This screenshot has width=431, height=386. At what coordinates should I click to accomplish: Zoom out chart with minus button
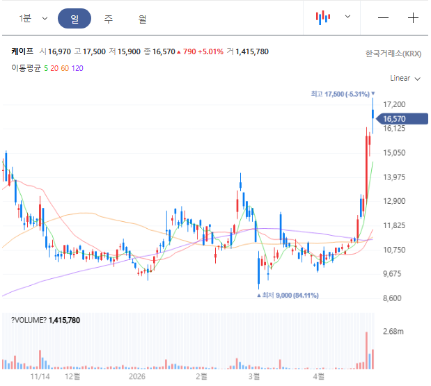tap(383, 18)
